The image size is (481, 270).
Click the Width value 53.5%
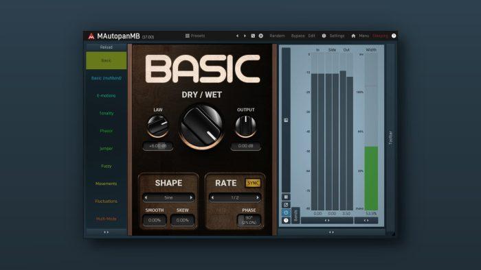pos(371,213)
